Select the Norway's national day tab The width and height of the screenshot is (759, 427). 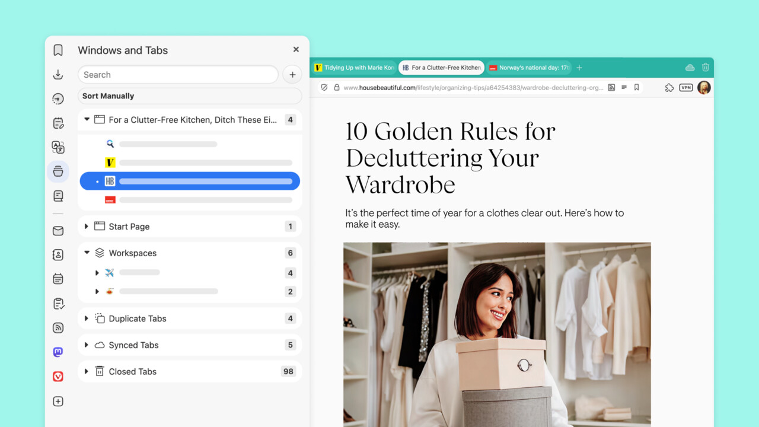tap(528, 67)
